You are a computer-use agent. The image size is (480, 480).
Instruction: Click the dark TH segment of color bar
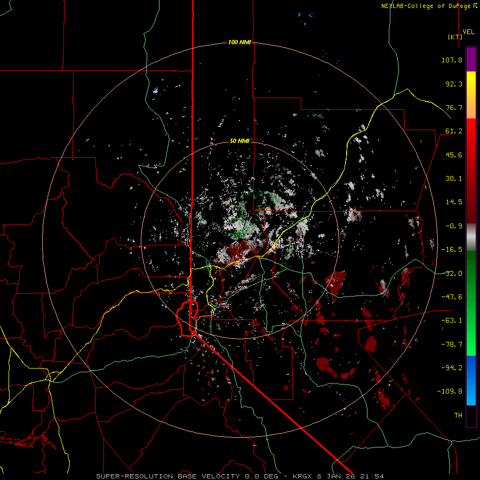coord(471,416)
